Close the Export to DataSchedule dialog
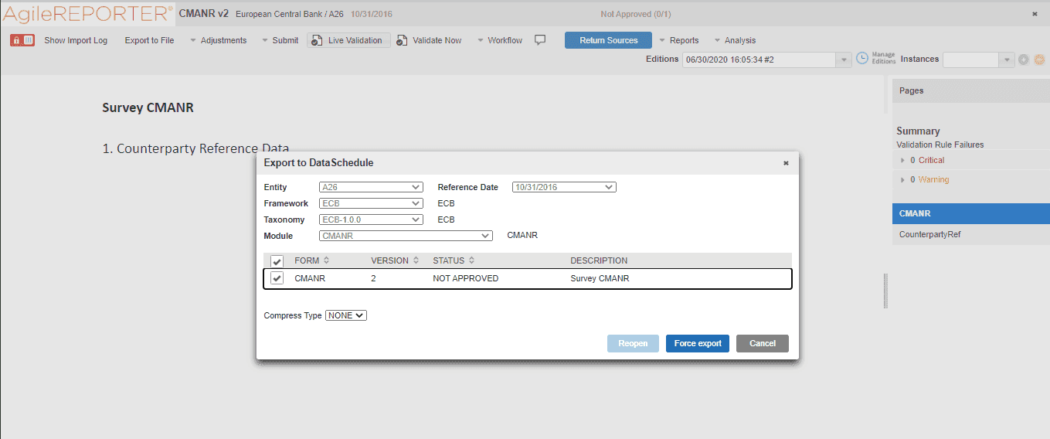 pyautogui.click(x=786, y=163)
